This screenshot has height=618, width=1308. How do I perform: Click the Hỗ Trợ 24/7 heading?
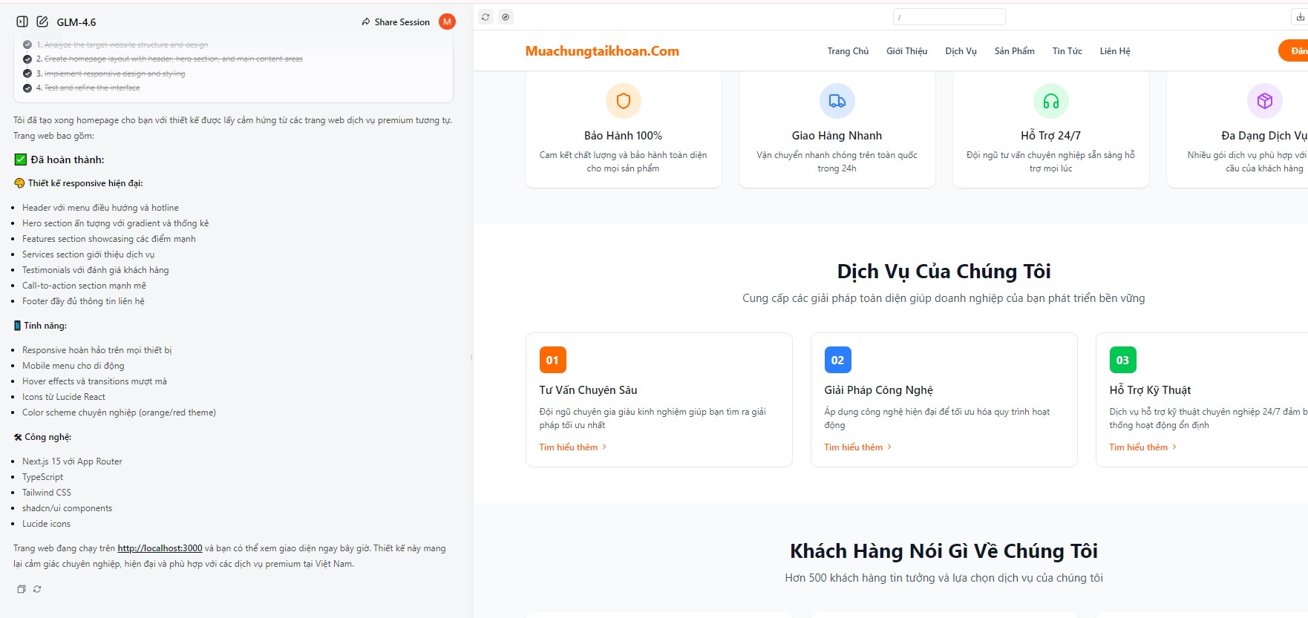[1051, 136]
